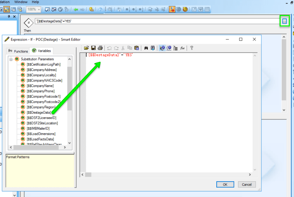The image size is (294, 197).
Task: Collapse the Substitution Parameters tree node
Action: point(11,59)
